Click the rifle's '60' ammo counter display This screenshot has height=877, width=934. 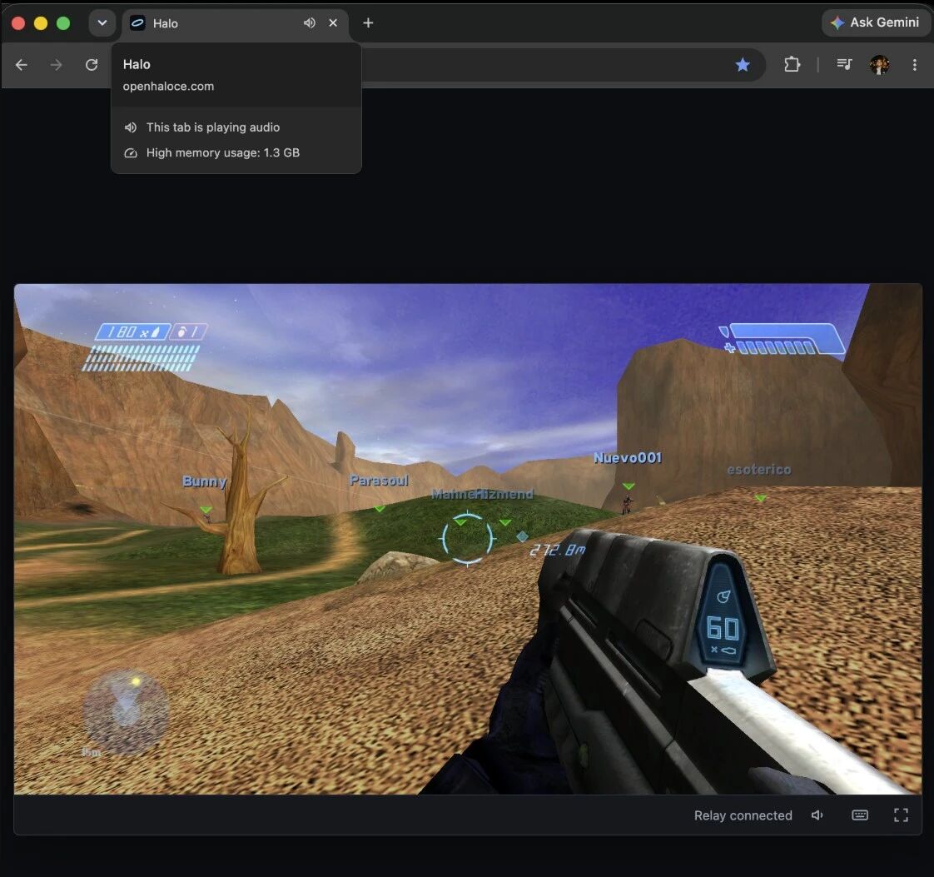[723, 629]
